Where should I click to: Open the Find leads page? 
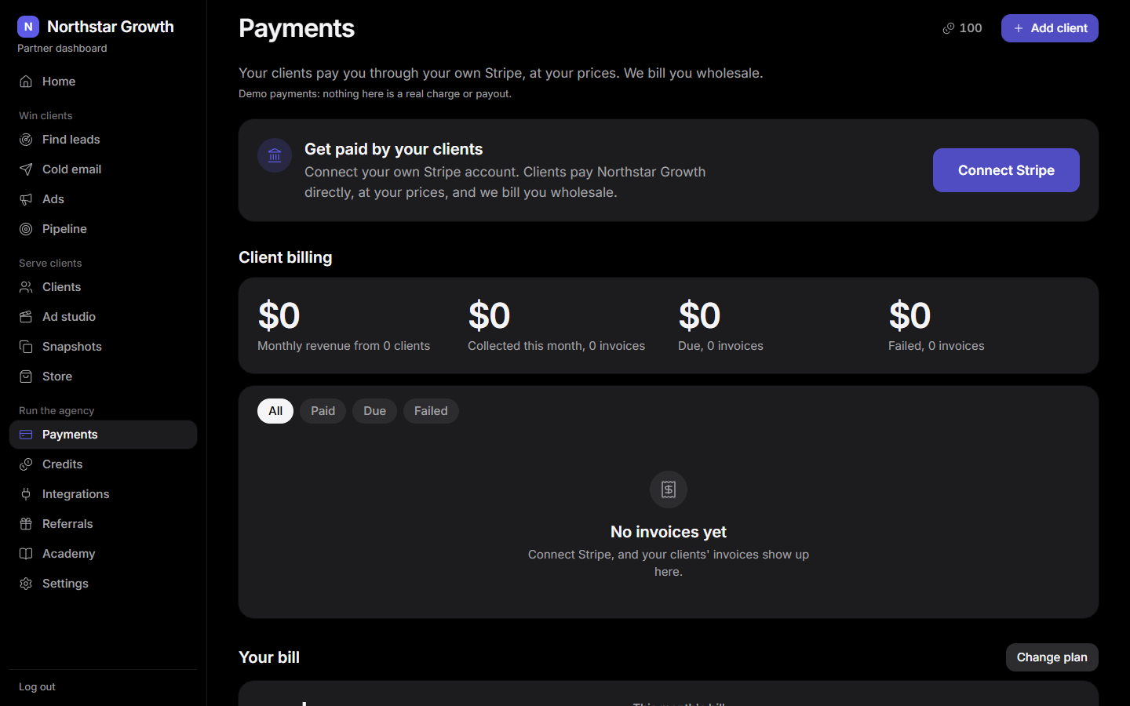[103, 140]
